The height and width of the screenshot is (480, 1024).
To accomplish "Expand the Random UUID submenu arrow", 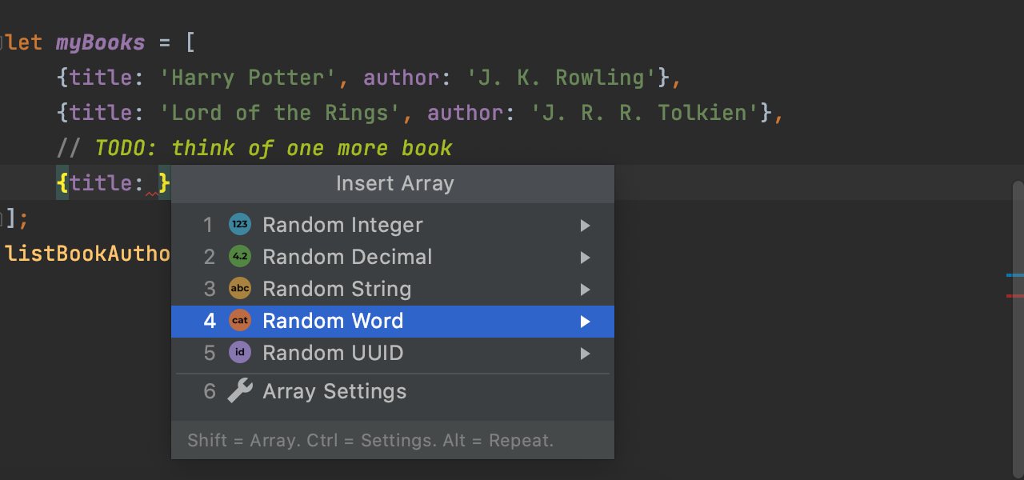I will pyautogui.click(x=586, y=354).
